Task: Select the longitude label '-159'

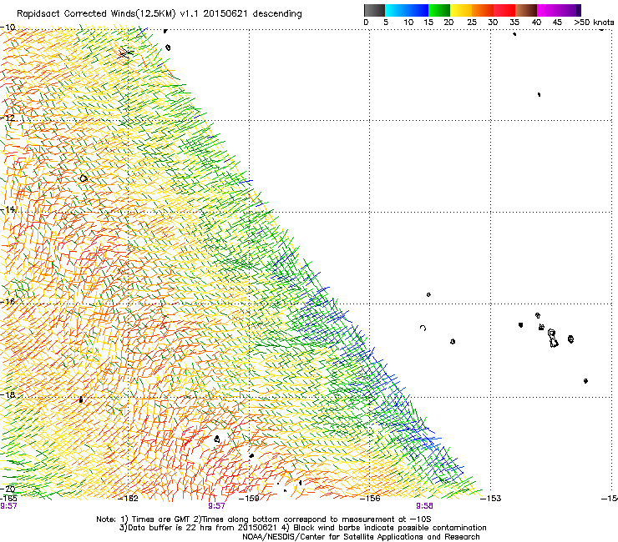Action: click(249, 499)
